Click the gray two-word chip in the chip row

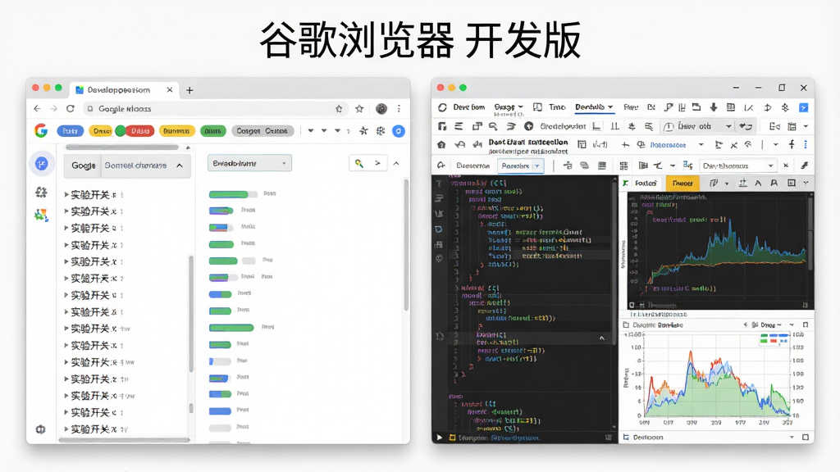pos(262,130)
